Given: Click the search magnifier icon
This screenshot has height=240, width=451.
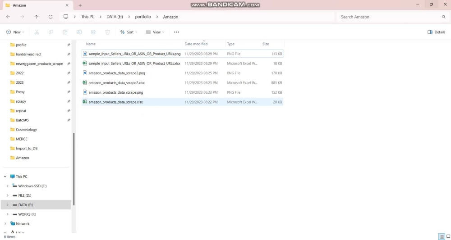Looking at the screenshot, I should point(443,17).
